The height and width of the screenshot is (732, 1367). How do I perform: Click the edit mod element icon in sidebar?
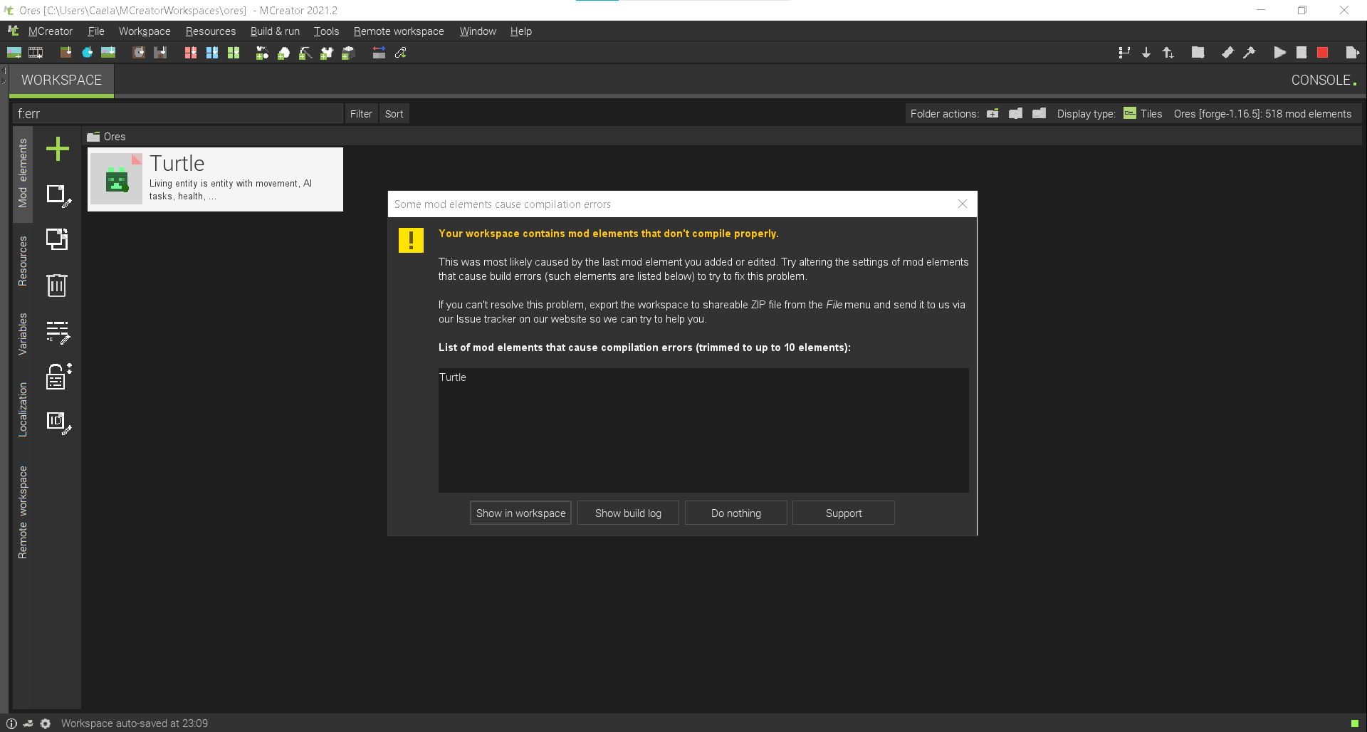point(58,195)
